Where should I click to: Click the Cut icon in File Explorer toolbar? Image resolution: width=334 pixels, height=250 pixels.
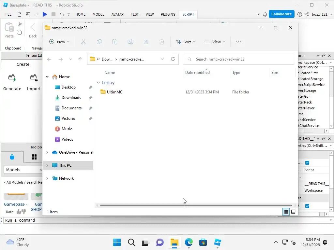tap(83, 42)
